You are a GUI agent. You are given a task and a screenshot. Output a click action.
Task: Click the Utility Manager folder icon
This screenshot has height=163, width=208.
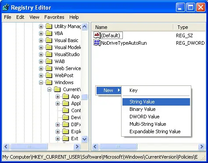49,26
